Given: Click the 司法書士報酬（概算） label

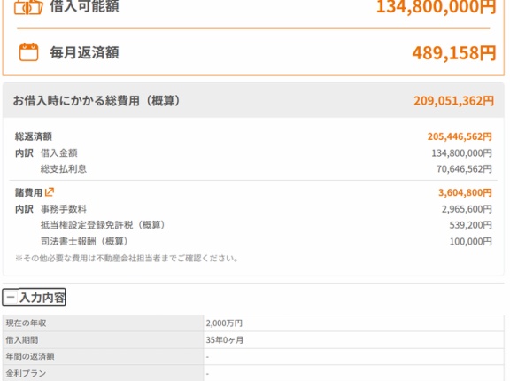Looking at the screenshot, I should [x=85, y=241].
